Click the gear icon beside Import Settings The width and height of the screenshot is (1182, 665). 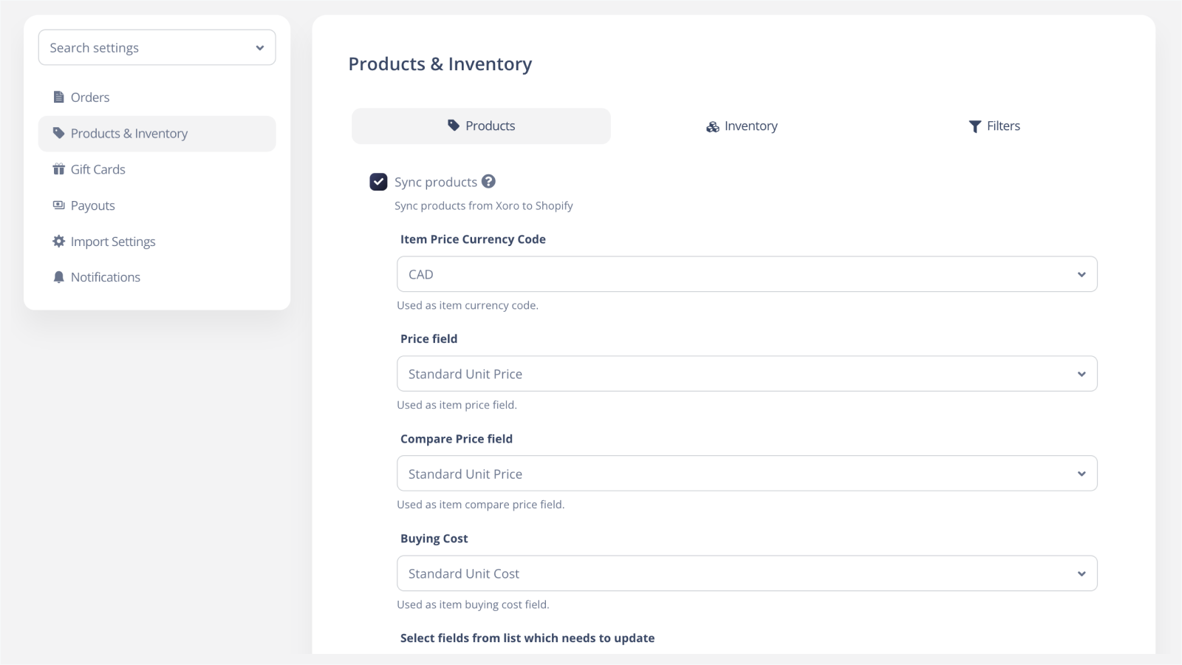pos(58,241)
